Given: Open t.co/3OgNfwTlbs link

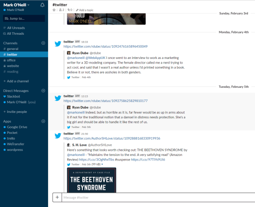Looking at the screenshot, I should 97,159.
